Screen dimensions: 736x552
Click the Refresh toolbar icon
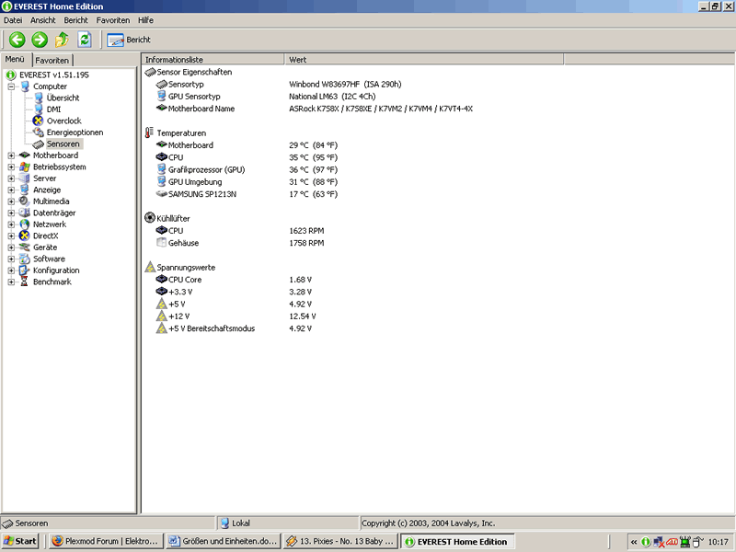click(84, 40)
